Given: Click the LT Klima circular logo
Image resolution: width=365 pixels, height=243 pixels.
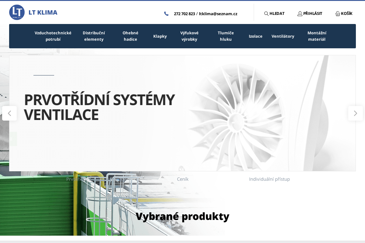Looking at the screenshot, I should point(17,12).
